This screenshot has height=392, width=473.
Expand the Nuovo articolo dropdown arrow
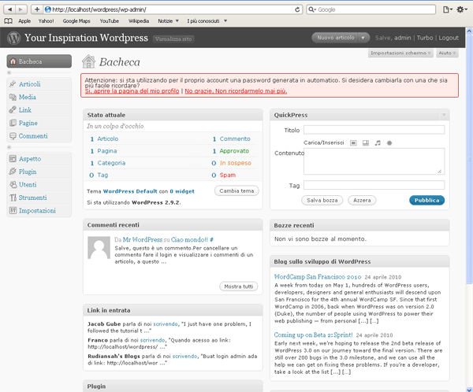coord(363,38)
